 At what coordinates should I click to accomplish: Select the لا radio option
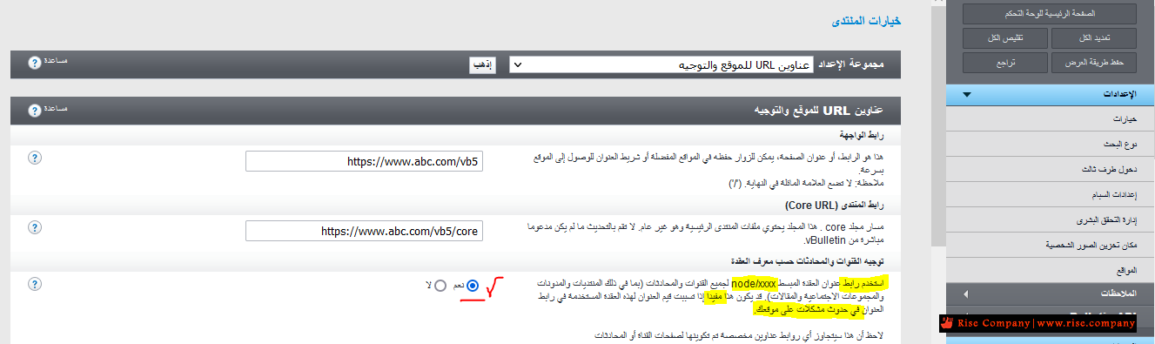[440, 286]
